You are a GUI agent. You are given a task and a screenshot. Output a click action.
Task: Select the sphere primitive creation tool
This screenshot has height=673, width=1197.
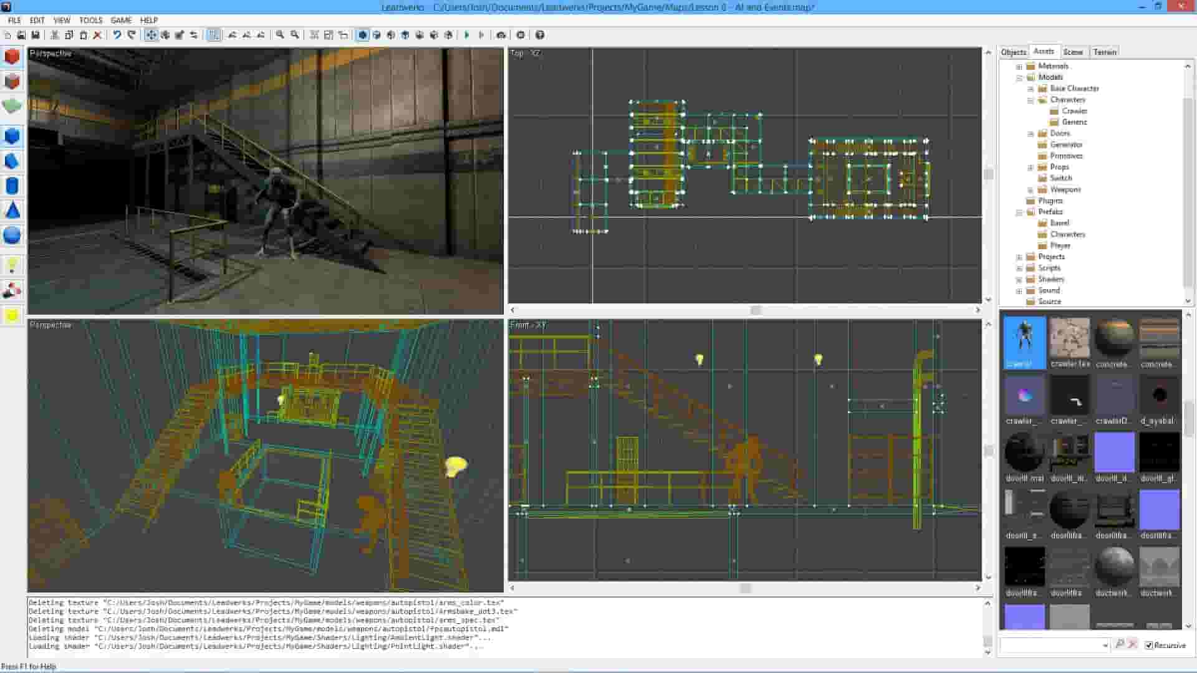coord(12,236)
